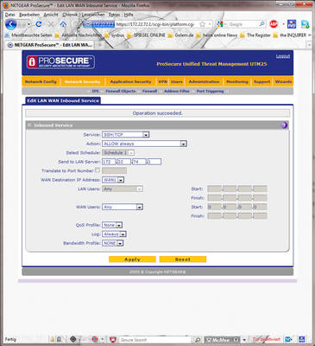
Task: Expand the Log dropdown set to Always
Action: 114,234
